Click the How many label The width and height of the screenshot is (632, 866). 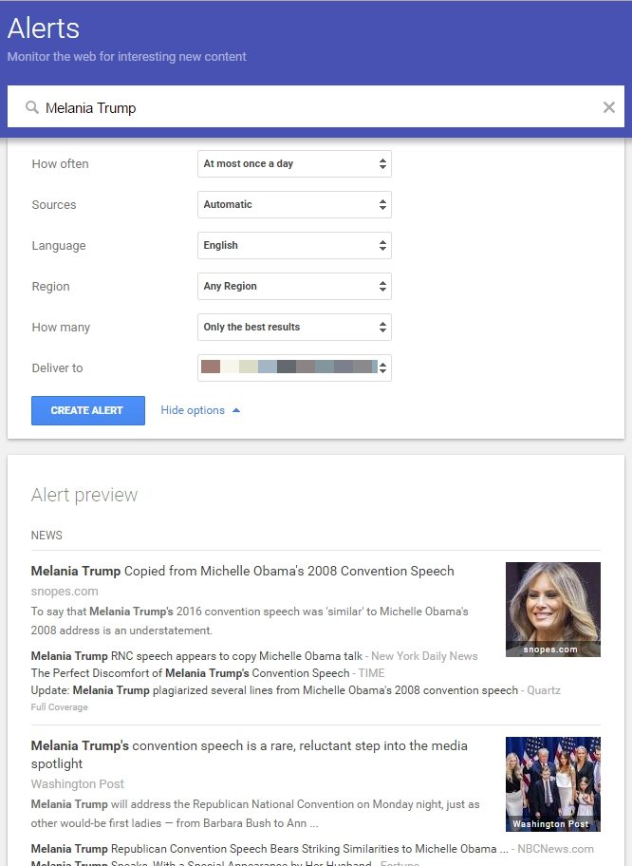pyautogui.click(x=61, y=327)
